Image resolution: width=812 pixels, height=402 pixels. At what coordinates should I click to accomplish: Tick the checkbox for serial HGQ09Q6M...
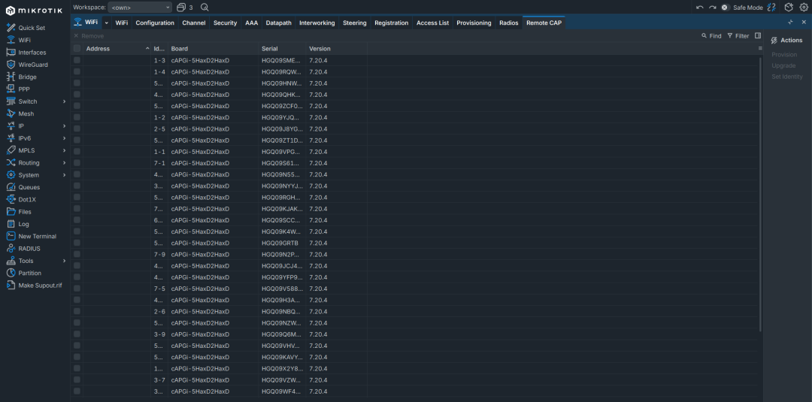pos(77,334)
